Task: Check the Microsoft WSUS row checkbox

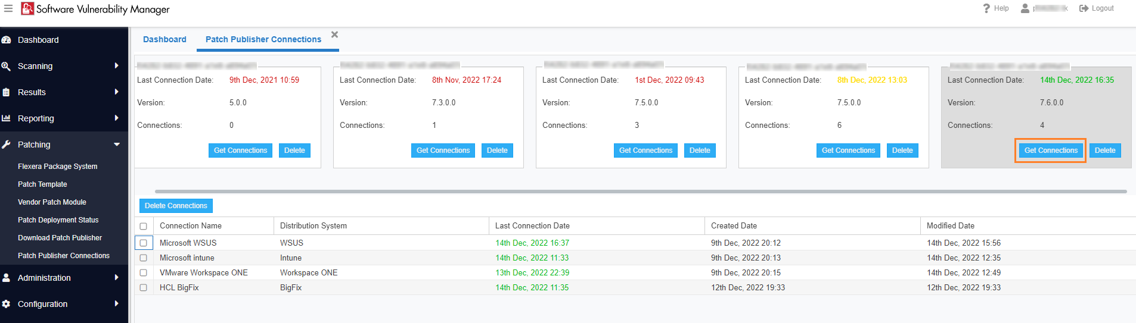Action: coord(144,243)
